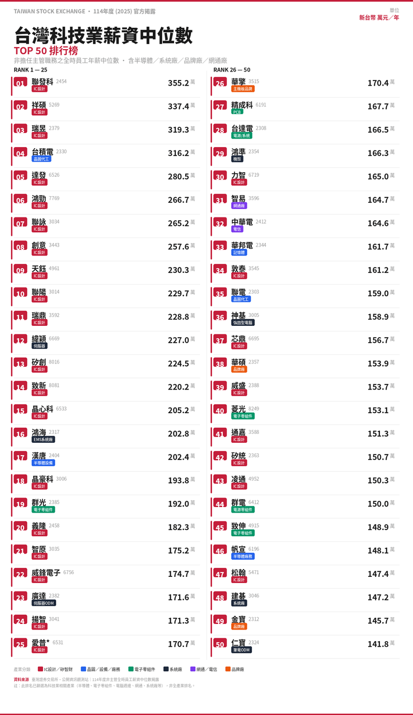Click stock code 2330 next to 台積電
413x715 pixels.
pos(61,151)
